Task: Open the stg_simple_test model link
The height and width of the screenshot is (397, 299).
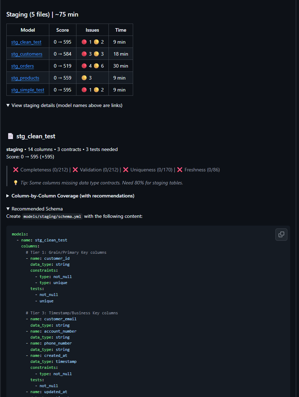Action: click(27, 90)
